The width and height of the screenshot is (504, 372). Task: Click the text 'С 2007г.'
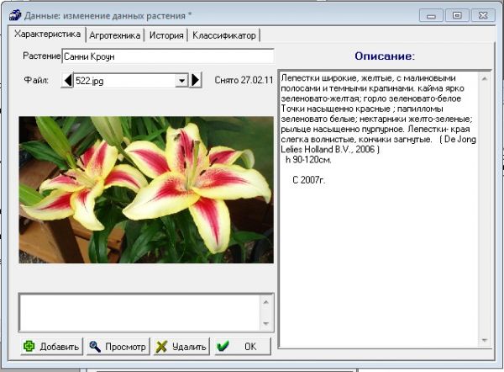pyautogui.click(x=309, y=180)
